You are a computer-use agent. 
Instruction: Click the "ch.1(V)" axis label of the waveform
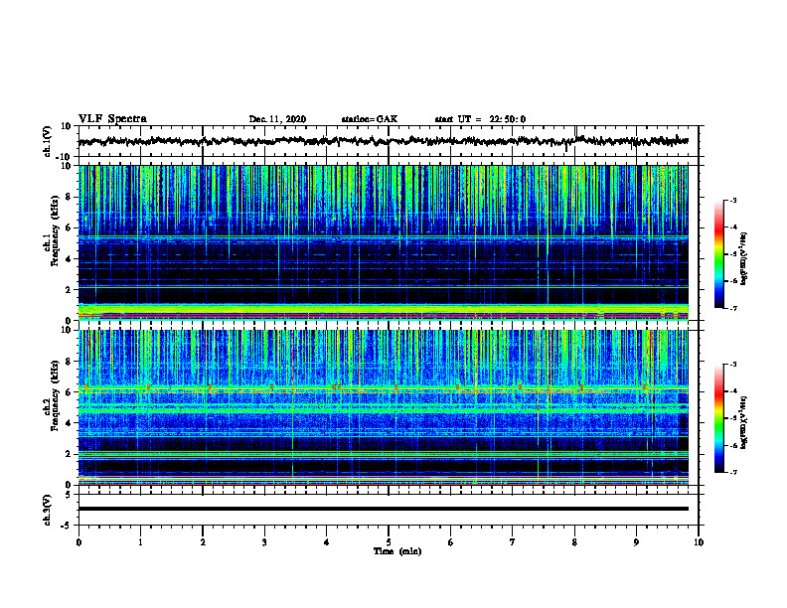click(48, 141)
